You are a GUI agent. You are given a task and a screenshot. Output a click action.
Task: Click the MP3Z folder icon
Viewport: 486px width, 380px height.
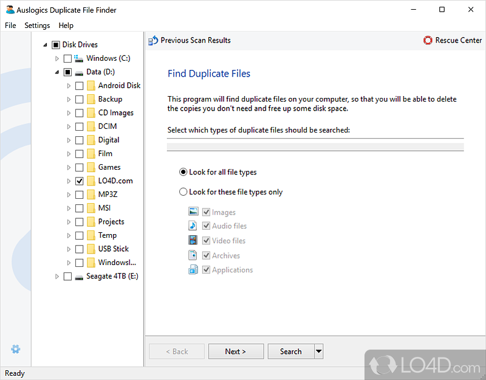tap(91, 195)
